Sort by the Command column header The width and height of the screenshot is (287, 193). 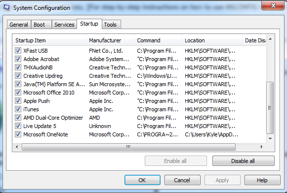point(158,40)
